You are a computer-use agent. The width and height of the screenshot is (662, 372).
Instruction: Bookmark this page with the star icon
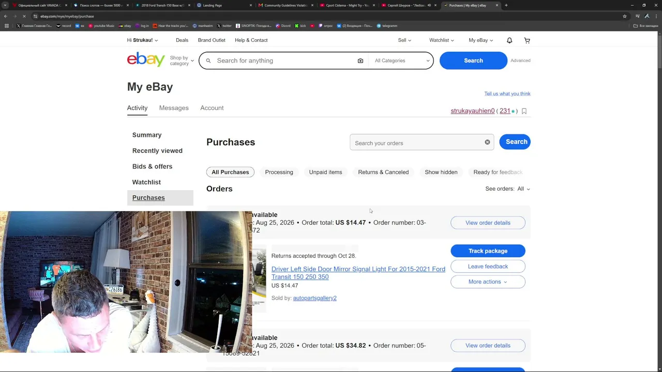(x=625, y=16)
